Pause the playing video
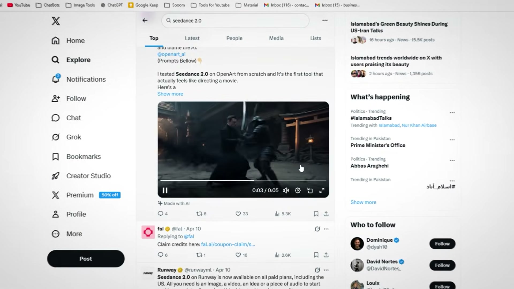Viewport: 514px width, 289px height. pos(165,190)
